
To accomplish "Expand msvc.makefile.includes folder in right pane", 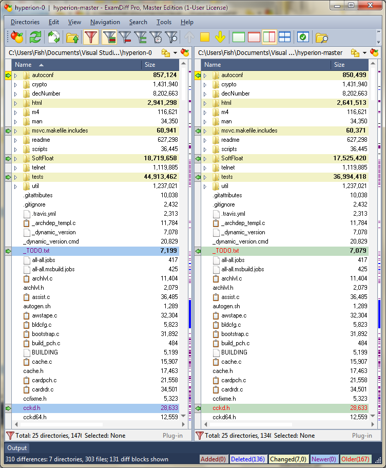I will pos(205,131).
